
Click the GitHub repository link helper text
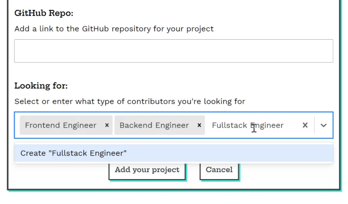point(114,29)
